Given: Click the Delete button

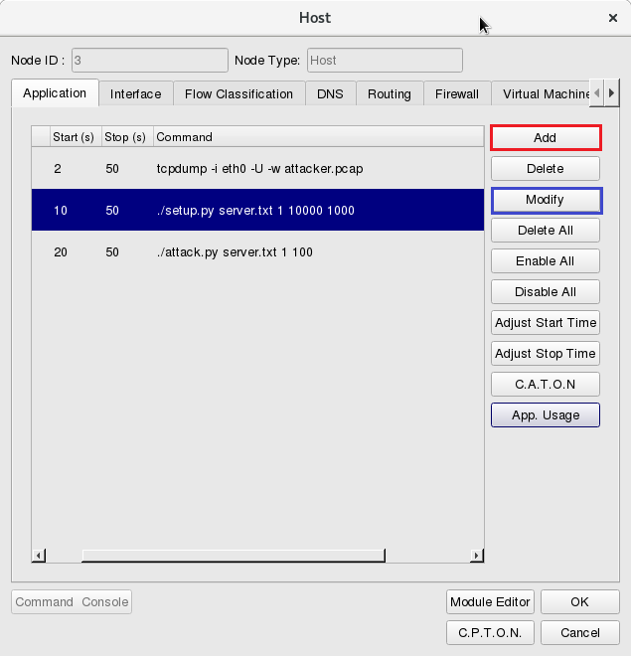Looking at the screenshot, I should tap(546, 169).
